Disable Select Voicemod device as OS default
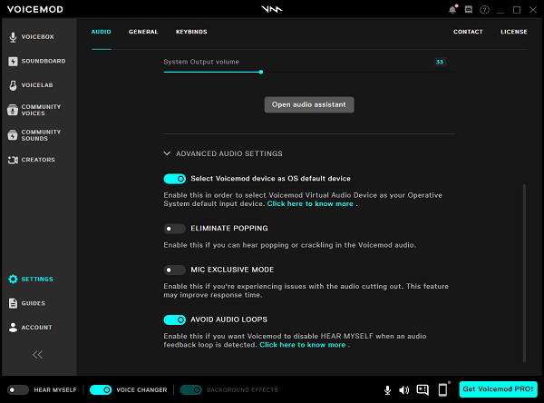The image size is (544, 403). pyautogui.click(x=175, y=179)
